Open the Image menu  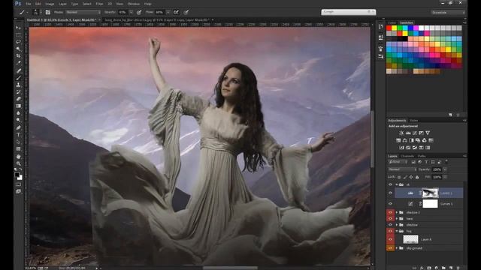(50, 4)
